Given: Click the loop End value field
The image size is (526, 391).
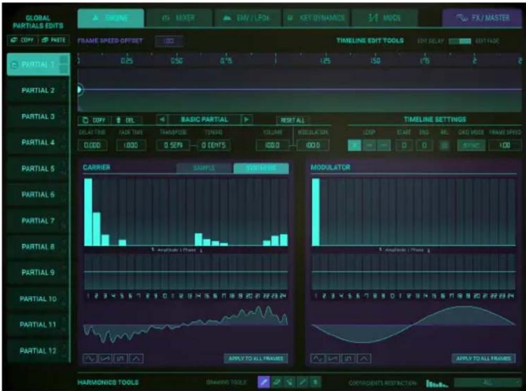Looking at the screenshot, I should (x=424, y=145).
